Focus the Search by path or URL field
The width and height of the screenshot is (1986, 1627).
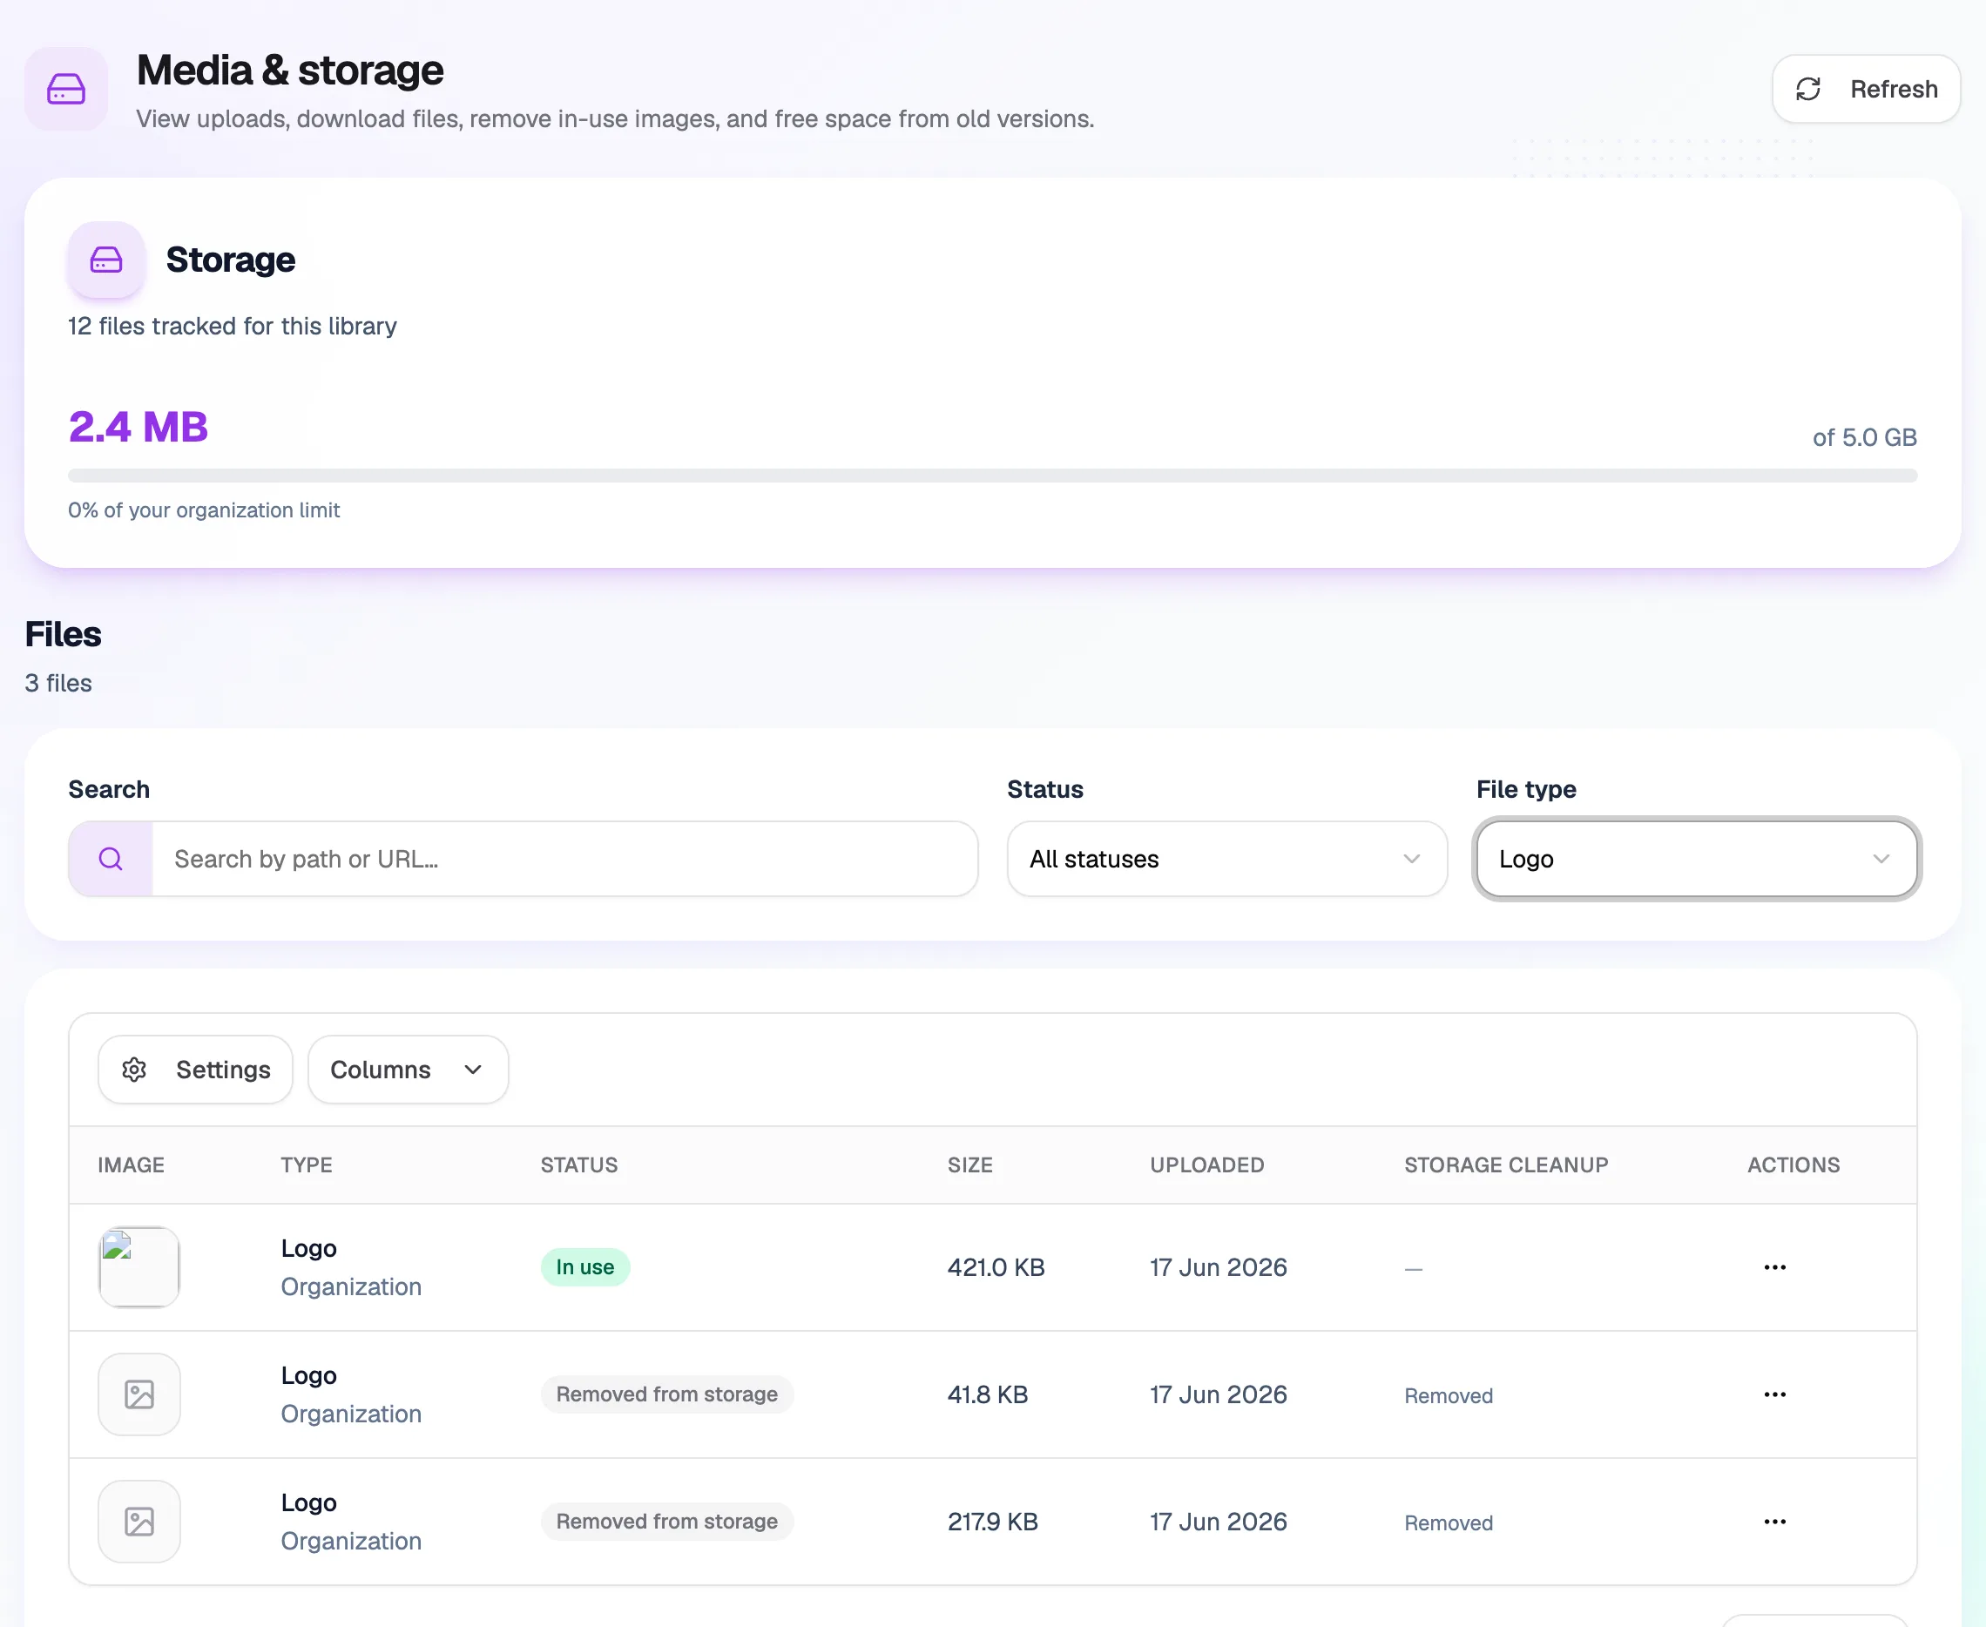pos(564,859)
